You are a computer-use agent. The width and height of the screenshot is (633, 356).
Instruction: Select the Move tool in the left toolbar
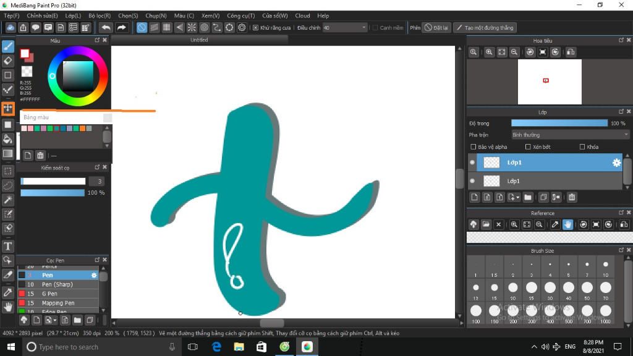tap(8, 108)
